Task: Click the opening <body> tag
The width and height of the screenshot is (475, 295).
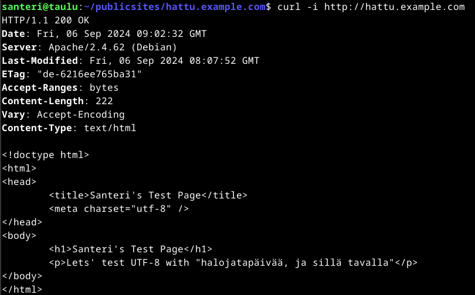Action: point(19,236)
